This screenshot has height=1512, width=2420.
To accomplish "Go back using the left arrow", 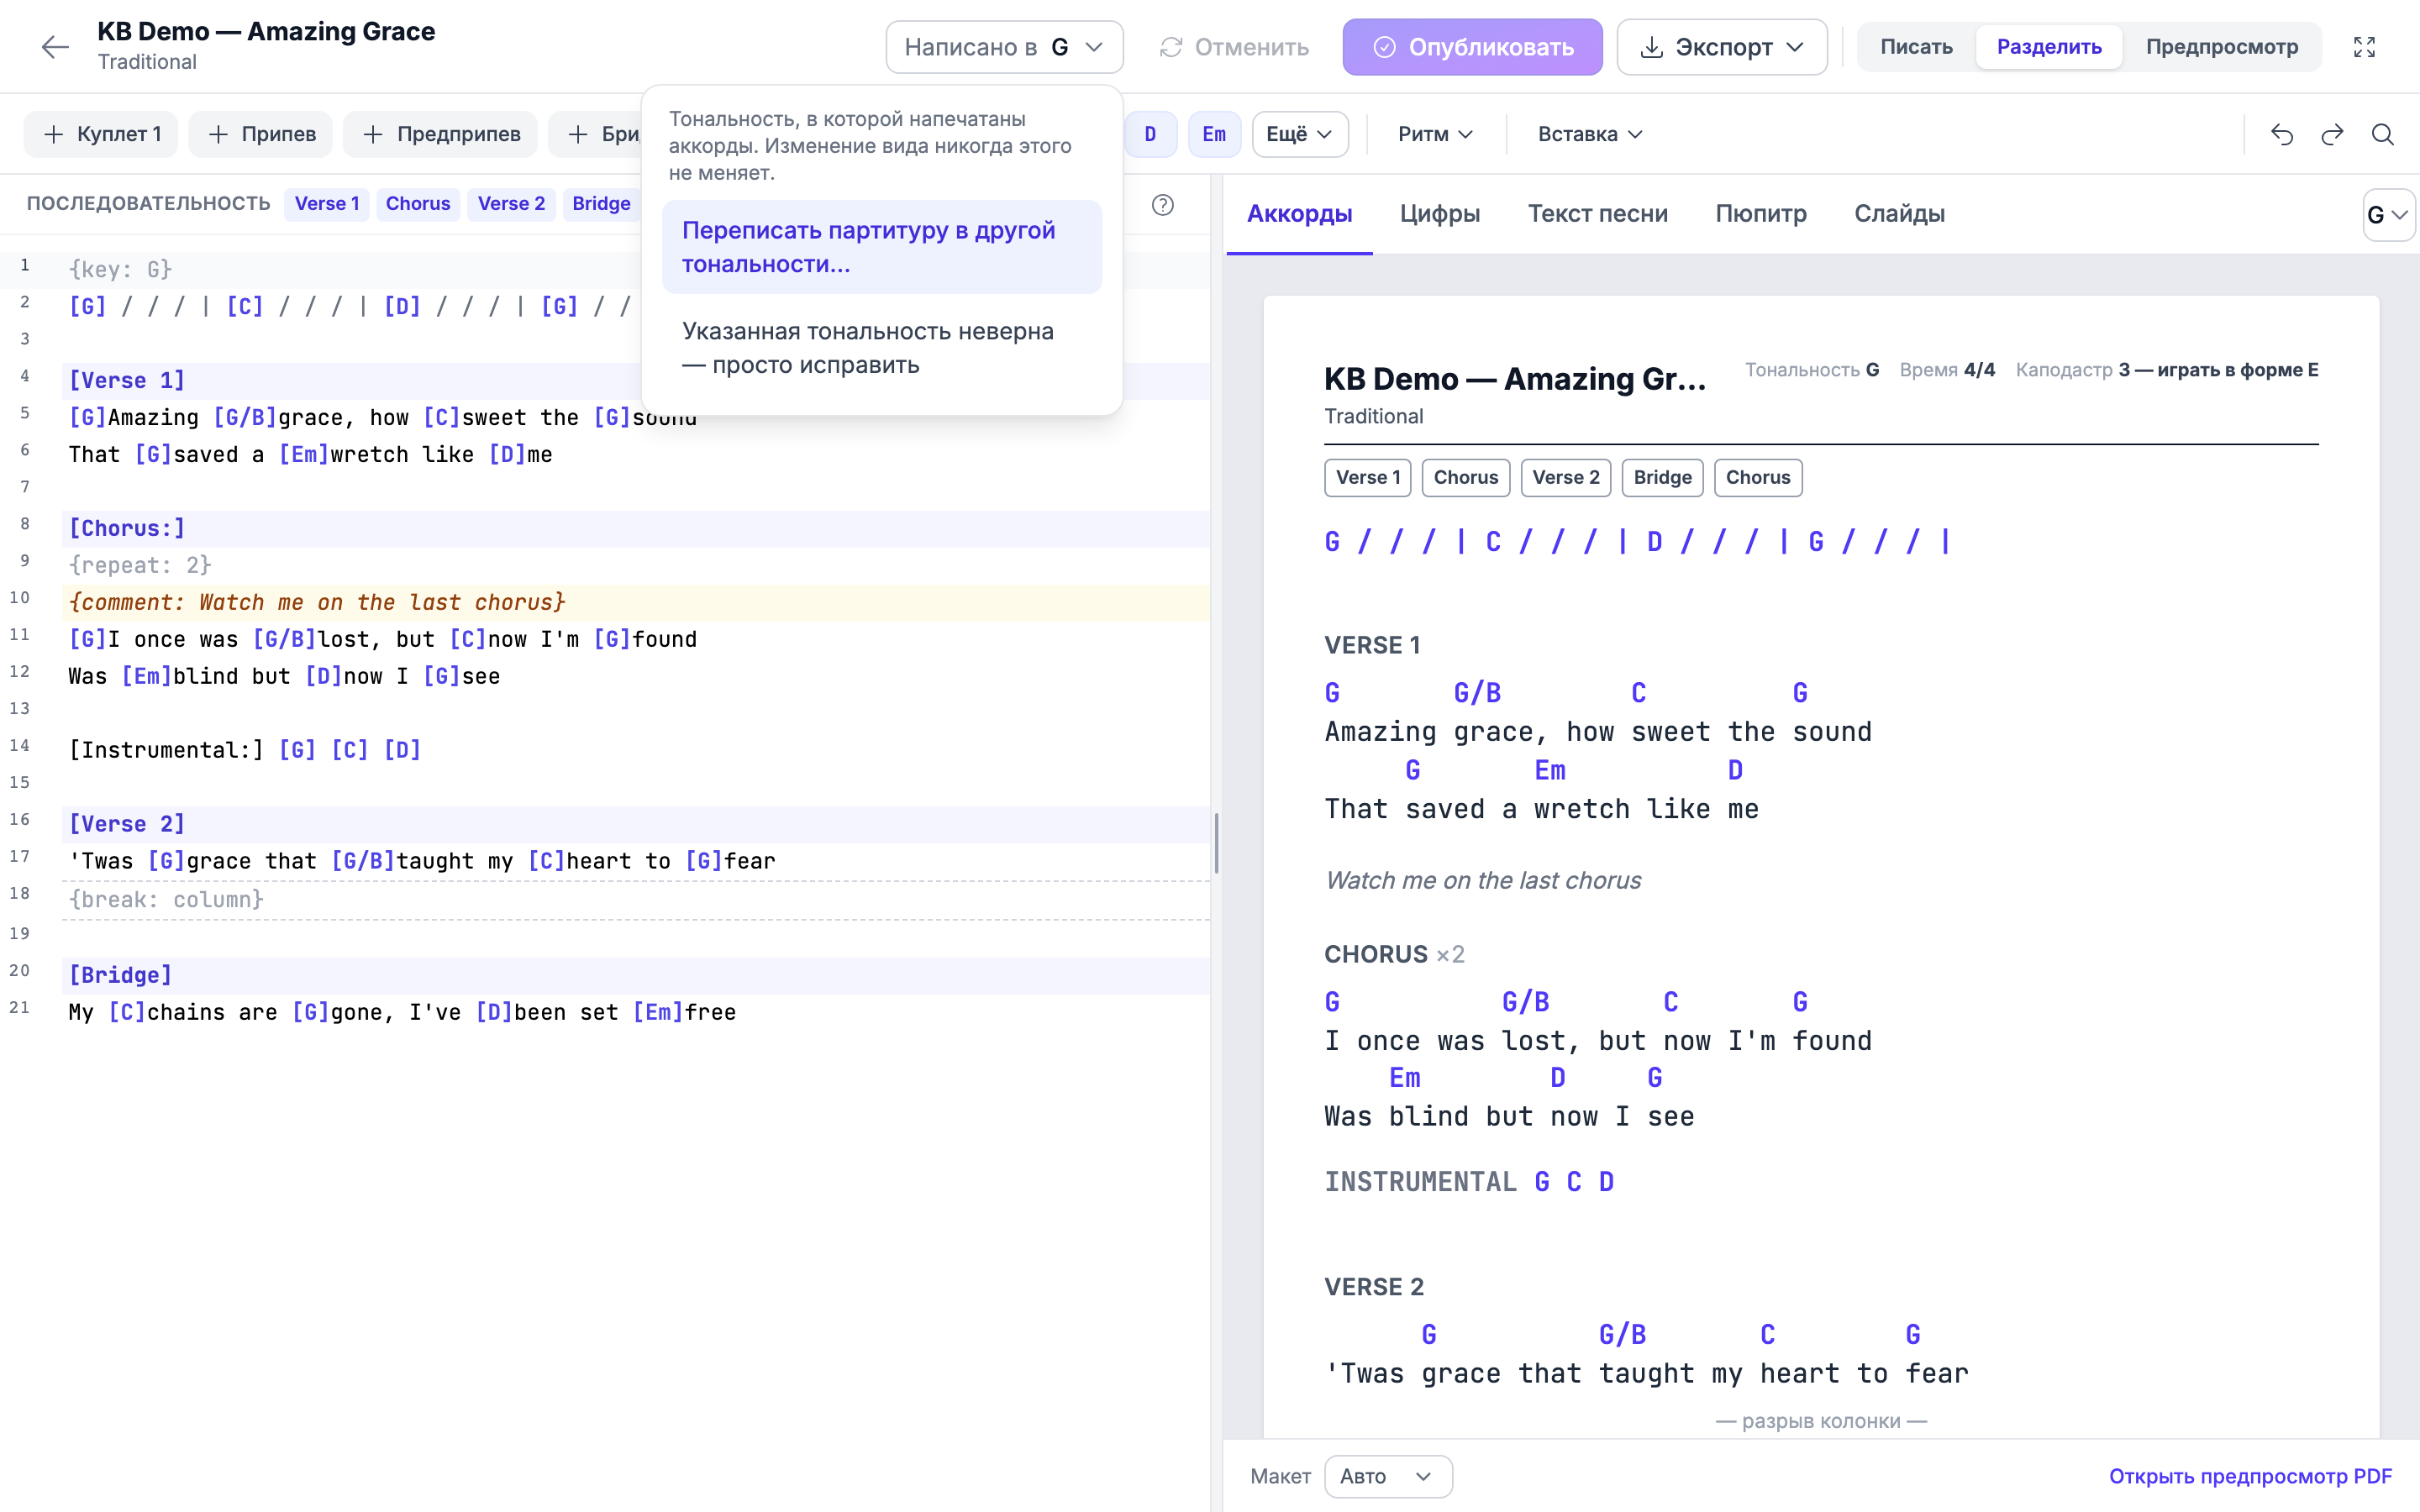I will (55, 46).
